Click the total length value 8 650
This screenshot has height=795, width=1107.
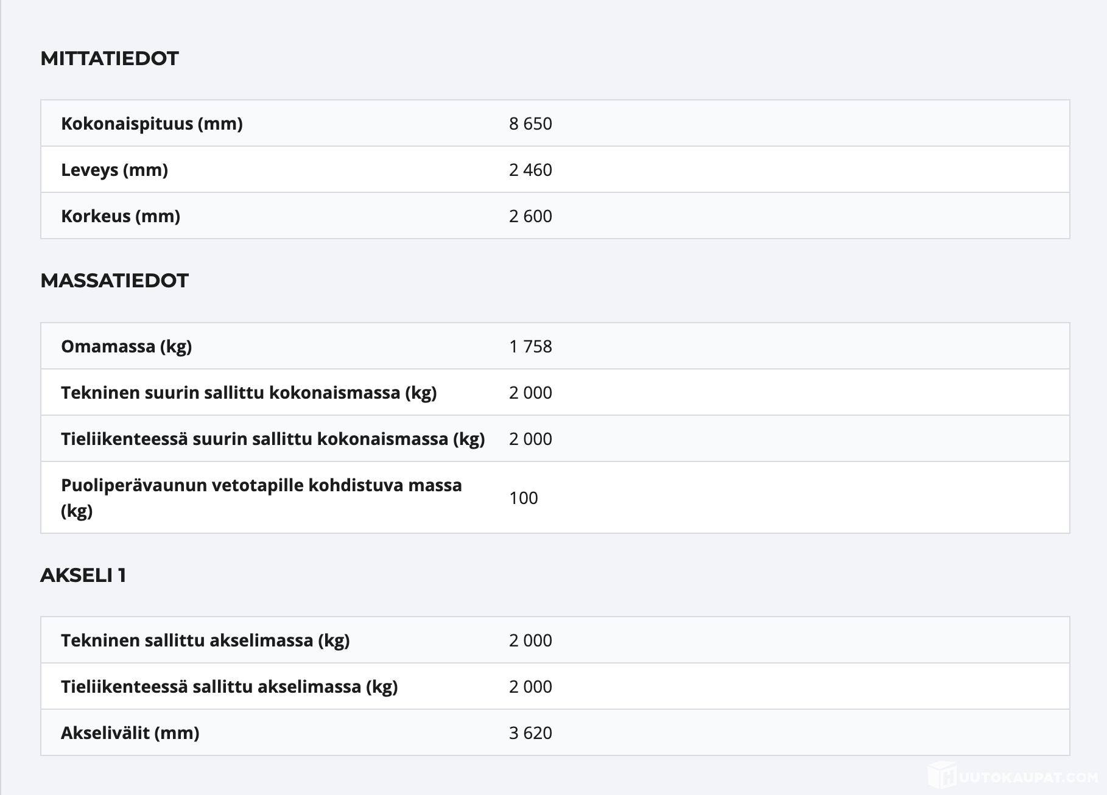[x=530, y=124]
